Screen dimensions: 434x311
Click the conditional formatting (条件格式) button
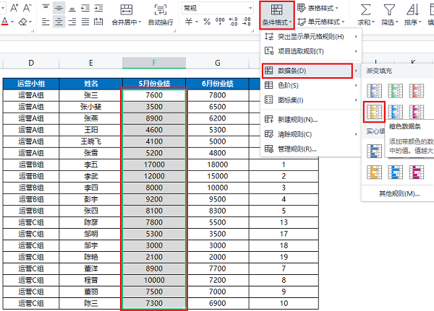tap(276, 15)
